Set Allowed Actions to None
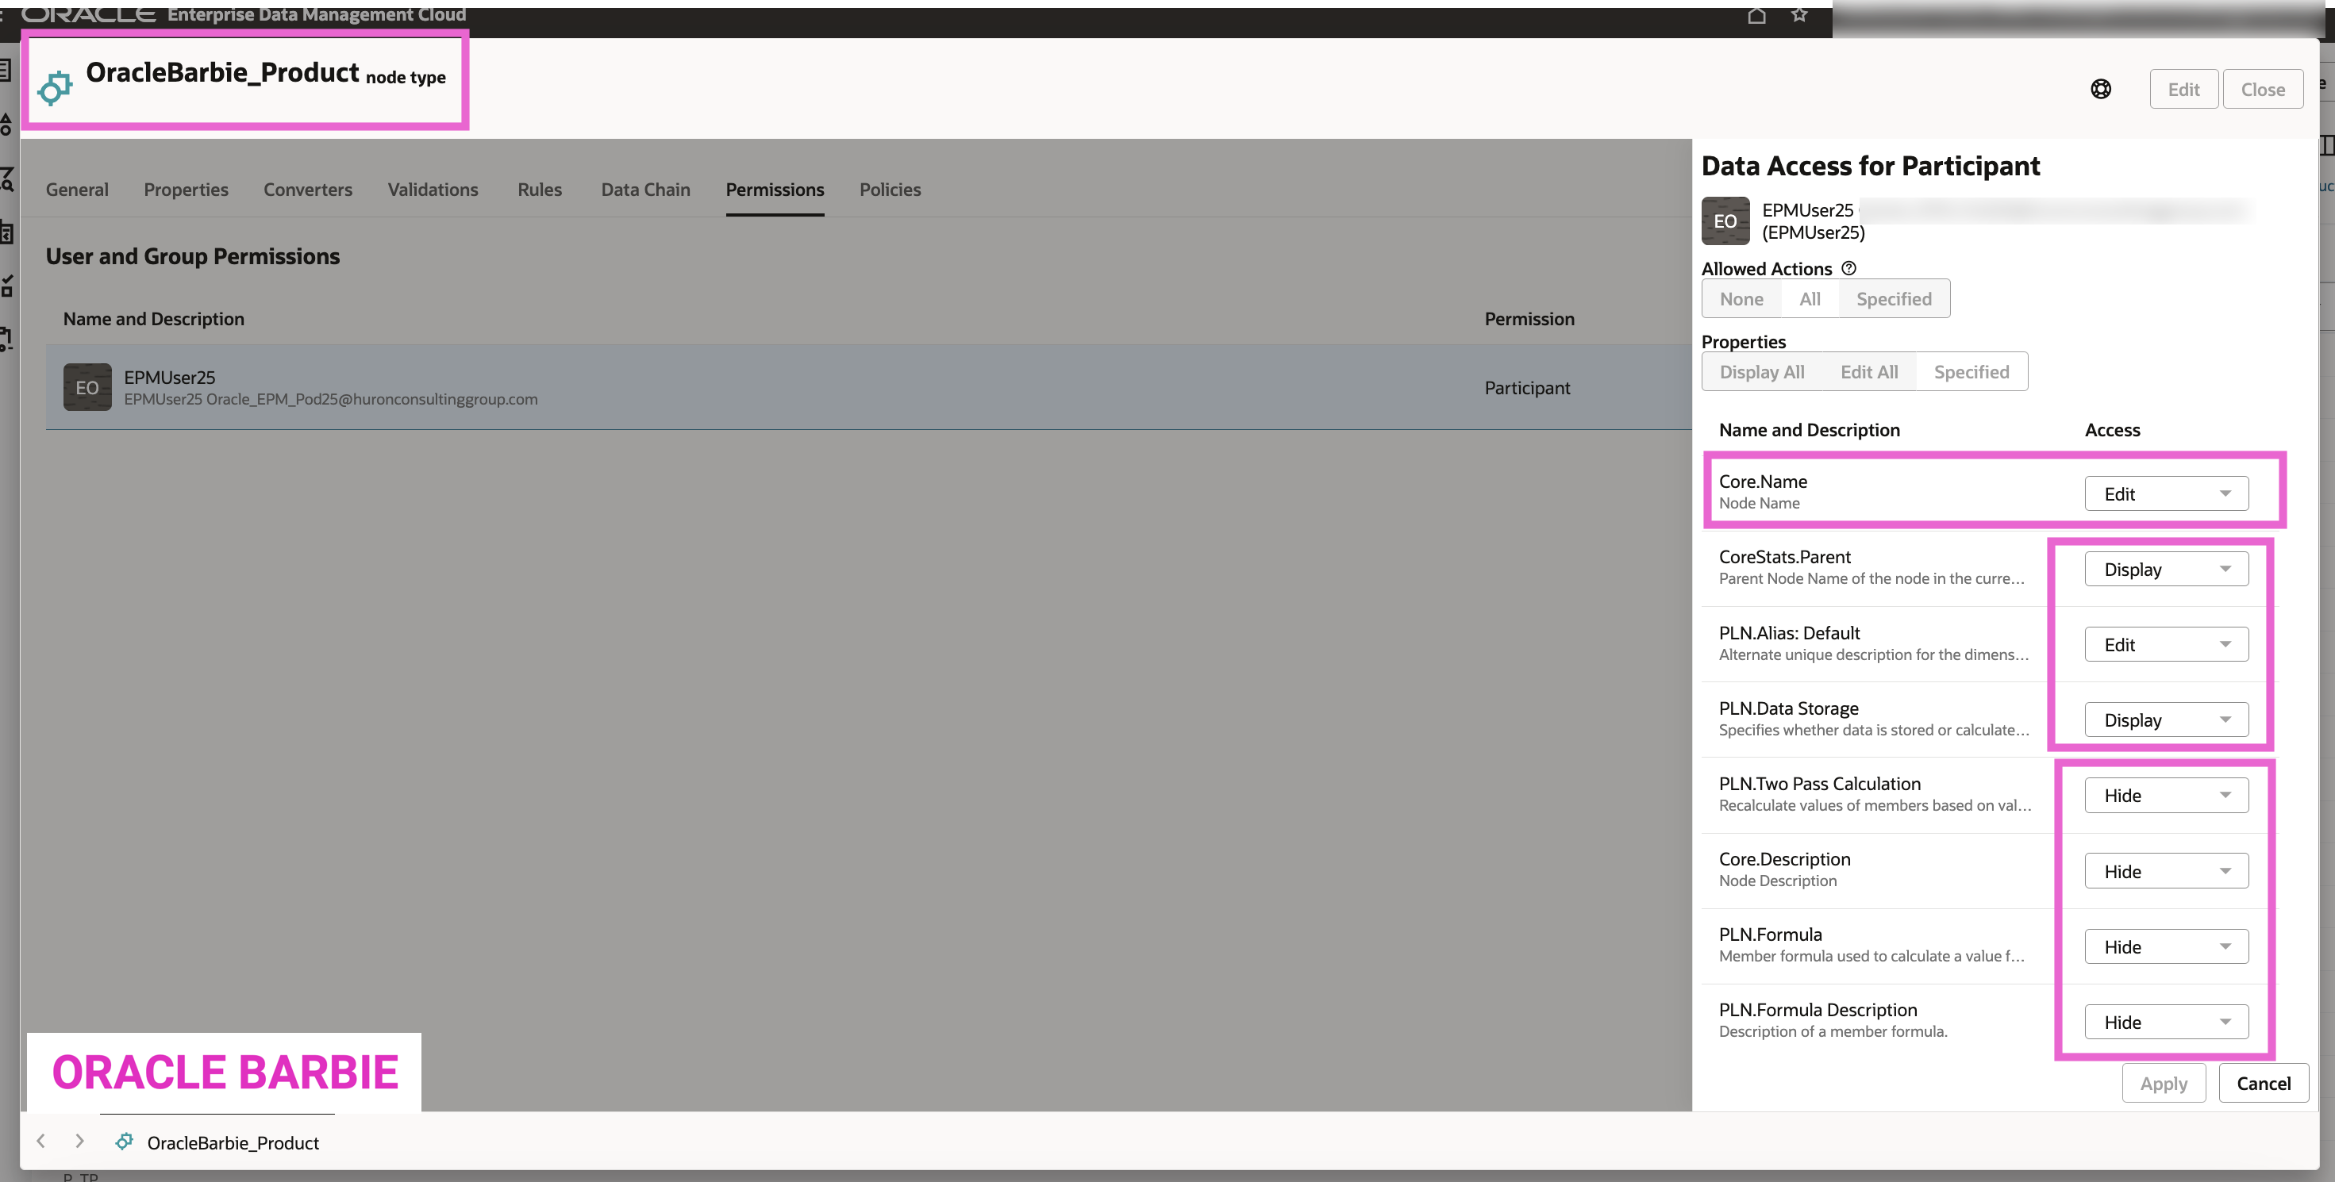2335x1182 pixels. 1741,299
